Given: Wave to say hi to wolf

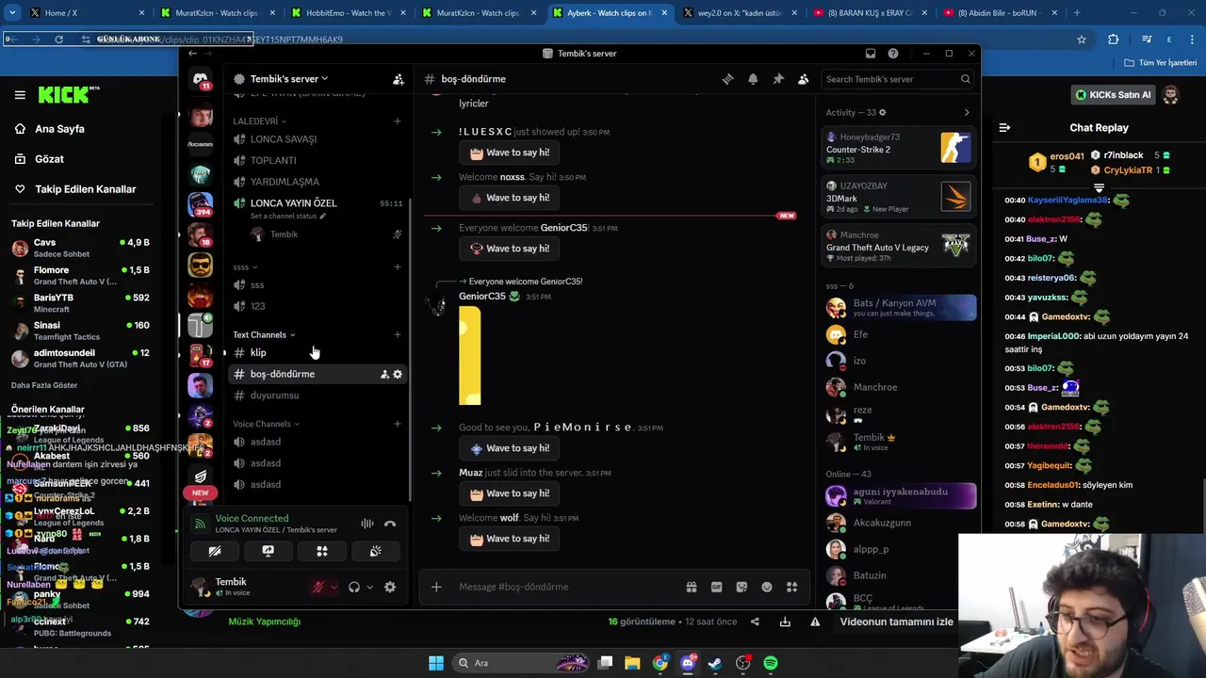Looking at the screenshot, I should (x=510, y=539).
